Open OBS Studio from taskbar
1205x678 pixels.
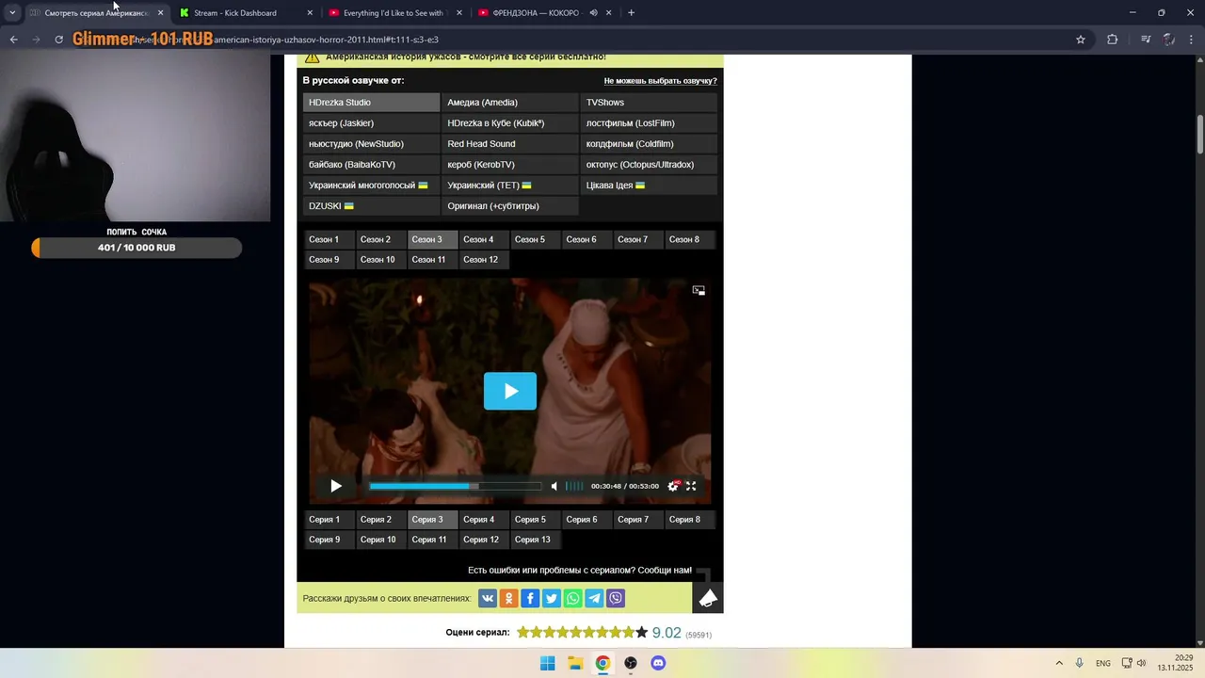click(x=631, y=663)
